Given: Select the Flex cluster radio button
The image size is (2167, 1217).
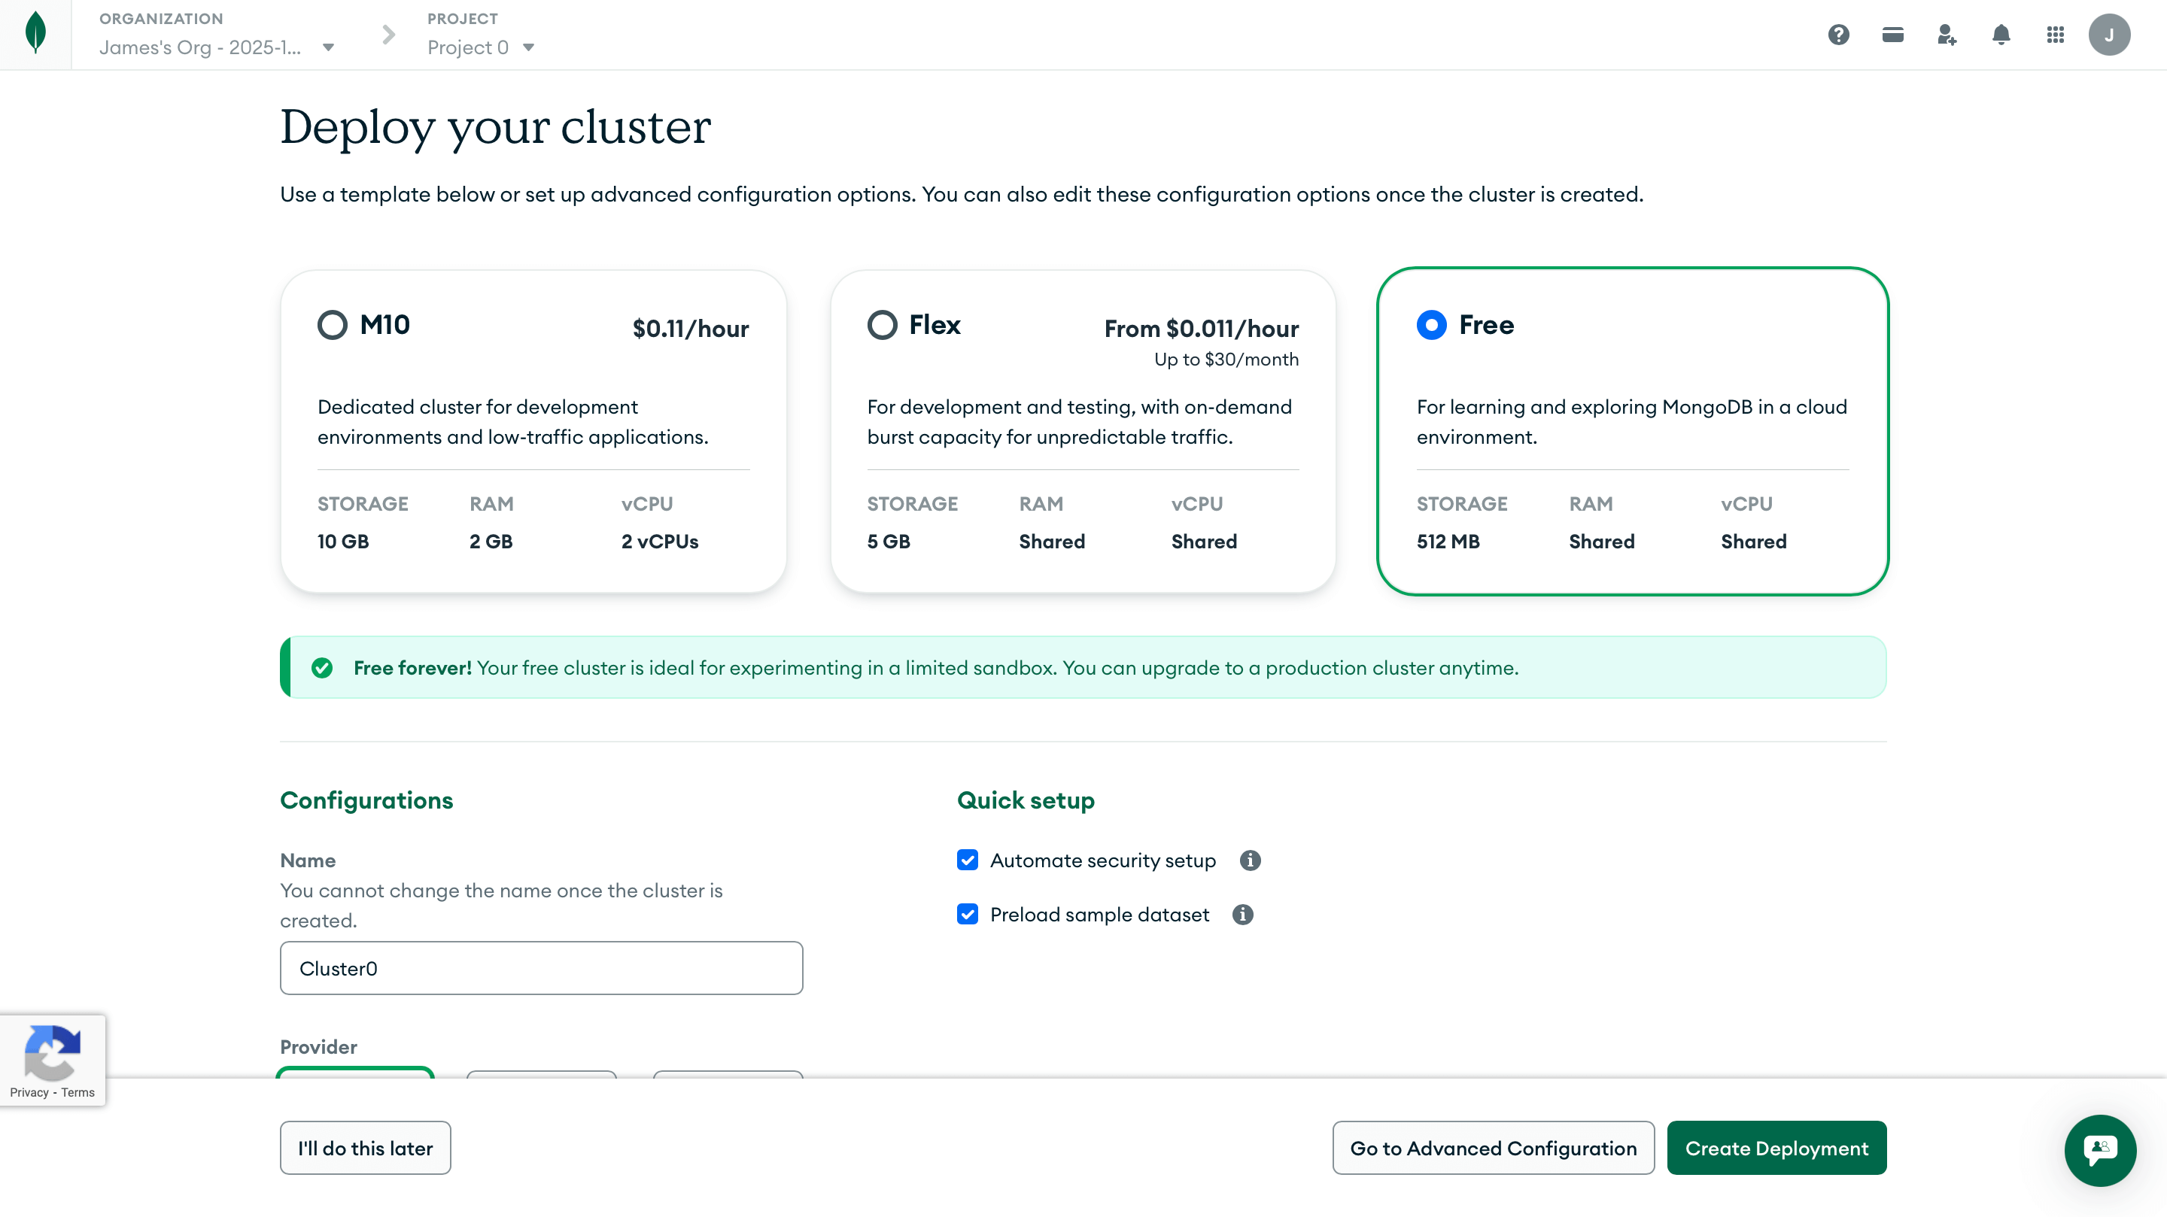Looking at the screenshot, I should tap(882, 325).
